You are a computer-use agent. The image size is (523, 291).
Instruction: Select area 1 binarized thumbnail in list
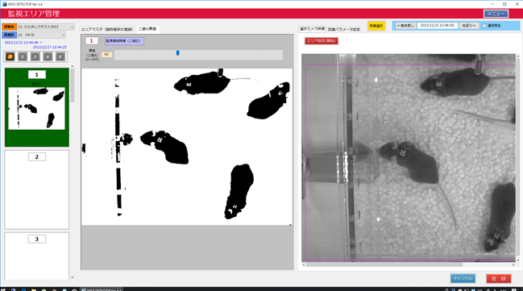pyautogui.click(x=37, y=109)
